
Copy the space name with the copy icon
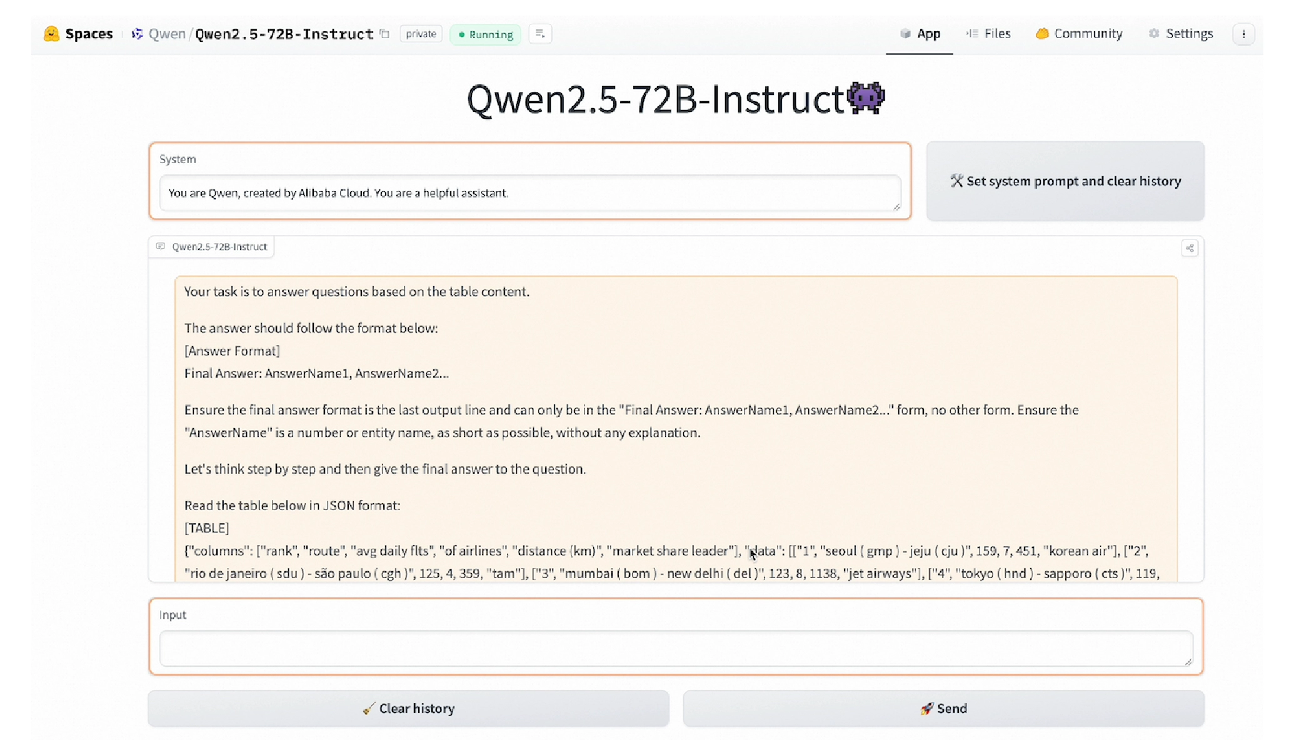coord(385,34)
